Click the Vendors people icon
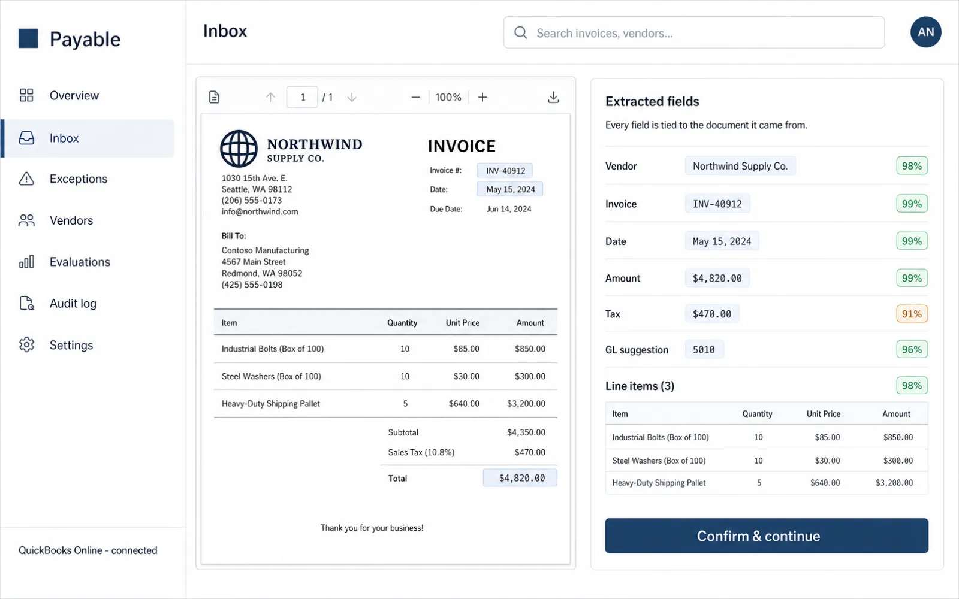Image resolution: width=959 pixels, height=599 pixels. point(26,220)
